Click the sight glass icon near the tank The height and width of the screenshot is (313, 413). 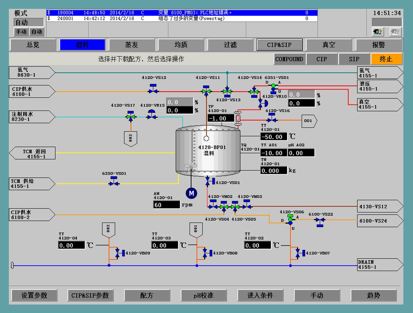pyautogui.click(x=238, y=119)
